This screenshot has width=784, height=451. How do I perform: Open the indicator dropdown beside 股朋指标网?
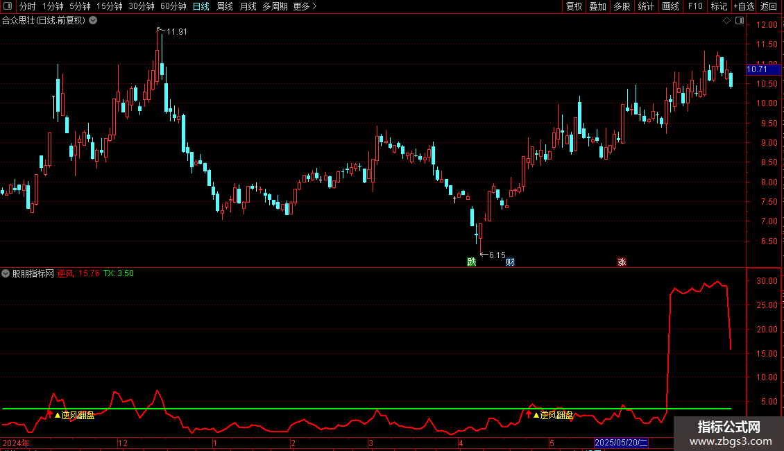click(6, 273)
